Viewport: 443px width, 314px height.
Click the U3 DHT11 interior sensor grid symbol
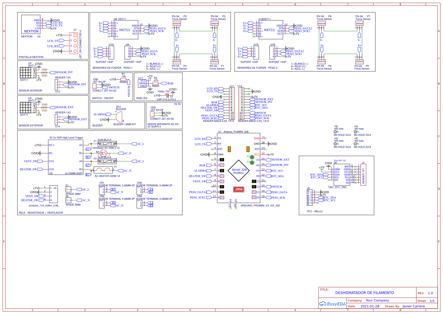tap(25, 72)
